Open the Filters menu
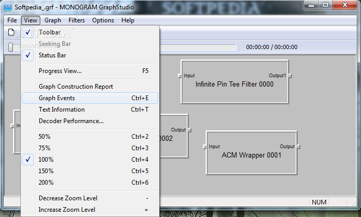The image size is (361, 217). [x=76, y=20]
